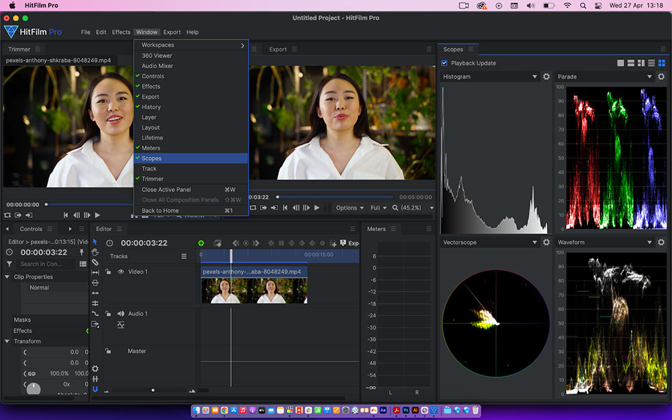
Task: Jump to previous keyframe in Editor
Action: 235,243
